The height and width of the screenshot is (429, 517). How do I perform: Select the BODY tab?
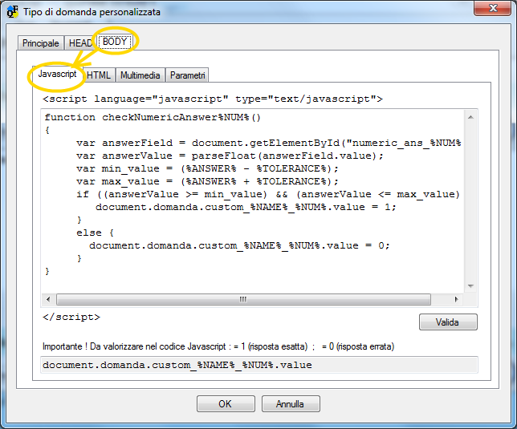115,42
